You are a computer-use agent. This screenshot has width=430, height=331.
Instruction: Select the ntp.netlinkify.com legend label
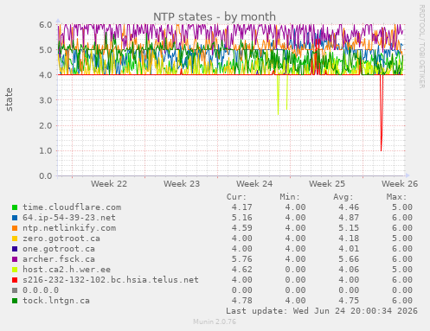coord(69,228)
